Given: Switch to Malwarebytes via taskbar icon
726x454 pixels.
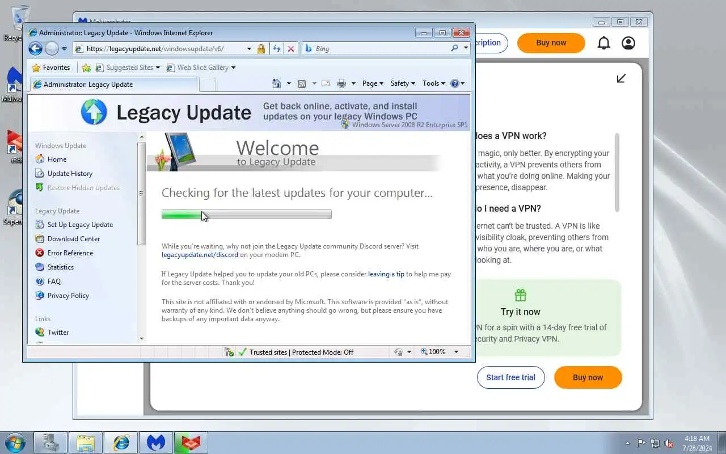Looking at the screenshot, I should (156, 443).
